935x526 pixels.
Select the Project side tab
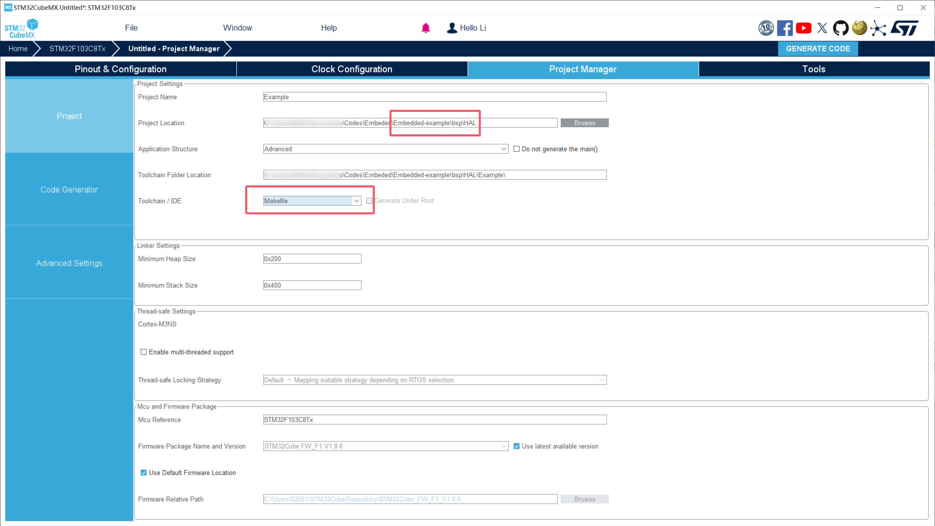[69, 116]
